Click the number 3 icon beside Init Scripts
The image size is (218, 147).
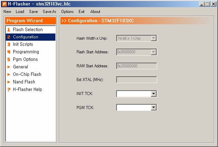point(9,44)
